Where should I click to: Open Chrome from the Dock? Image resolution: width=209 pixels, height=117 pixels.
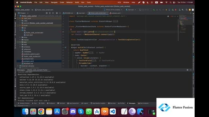point(41,111)
